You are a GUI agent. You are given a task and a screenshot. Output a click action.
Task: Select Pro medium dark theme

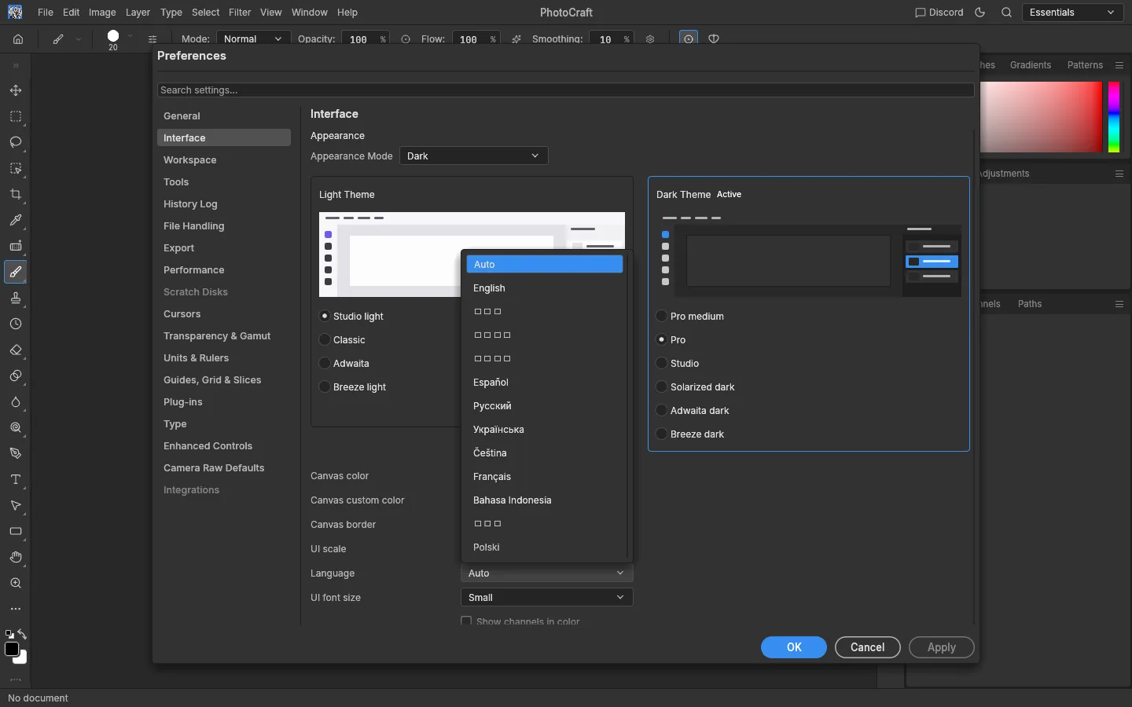[x=662, y=316]
